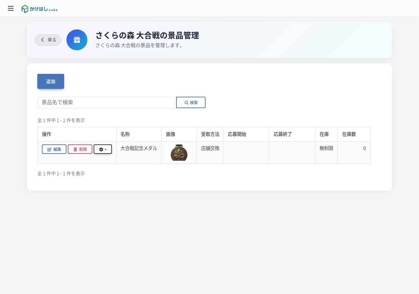Image resolution: width=419 pixels, height=294 pixels.
Task: Click the 検索 search button
Action: click(191, 102)
